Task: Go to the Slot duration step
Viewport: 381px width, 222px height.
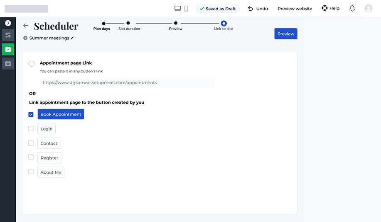Action: [128, 24]
